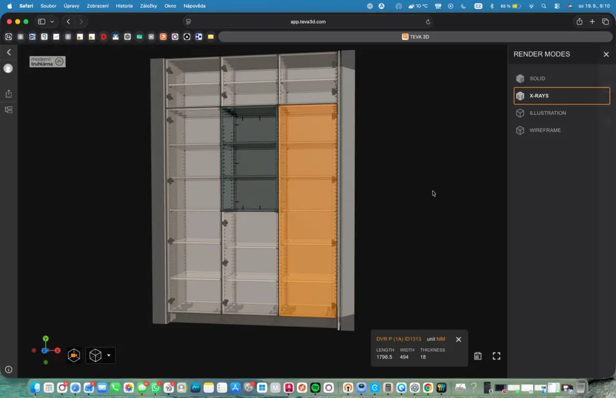The width and height of the screenshot is (616, 398).
Task: Open the info icon in the left sidebar
Action: pos(9,369)
